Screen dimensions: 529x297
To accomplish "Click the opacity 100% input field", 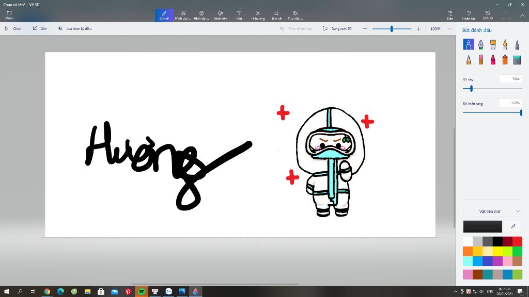I will (511, 103).
